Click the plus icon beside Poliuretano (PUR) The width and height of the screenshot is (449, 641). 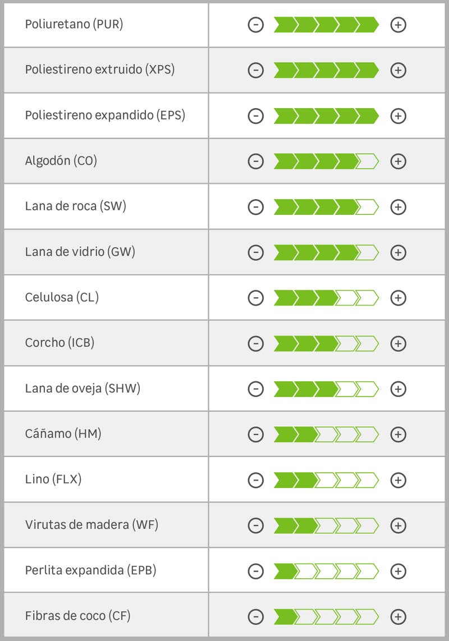398,25
